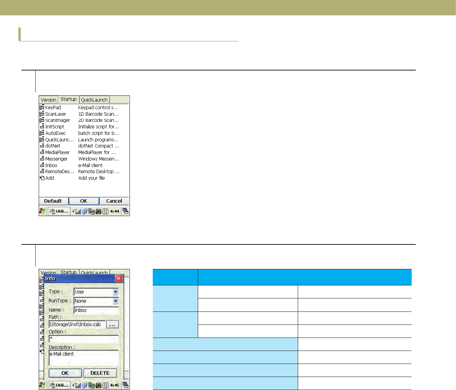Click the icon beside ScanImager entry
Viewport: 456px width, 390px height.
tap(42, 120)
